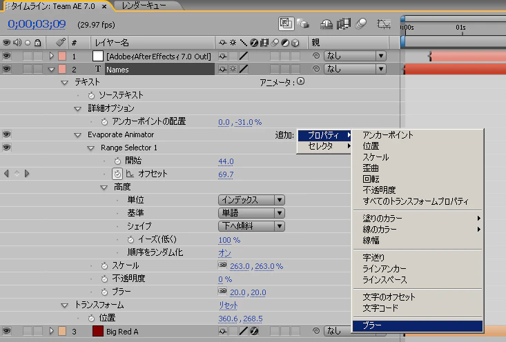Open the 基準 単語 dropdown
This screenshot has height=342, width=506.
251,213
